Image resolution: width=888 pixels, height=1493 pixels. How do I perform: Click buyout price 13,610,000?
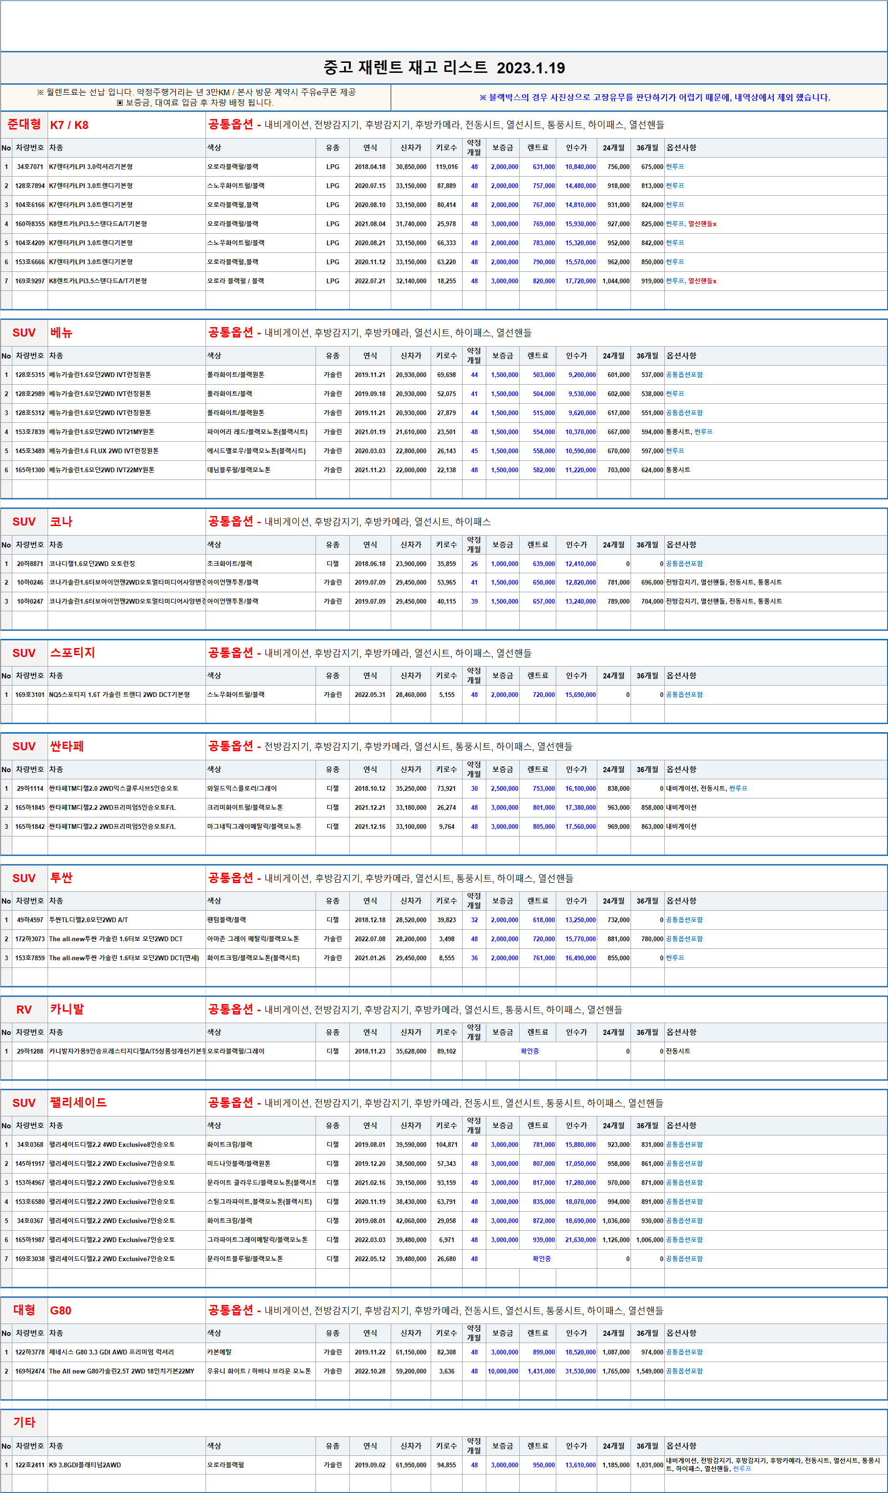(580, 1465)
